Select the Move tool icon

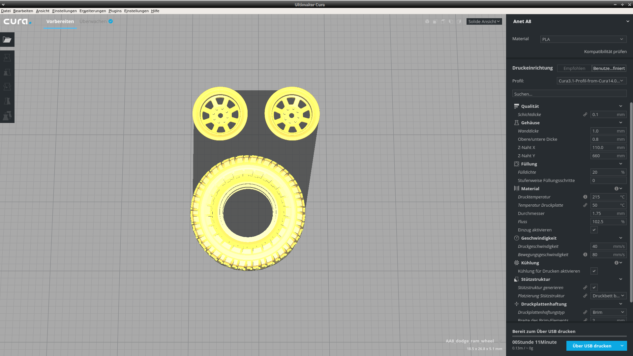tap(7, 58)
